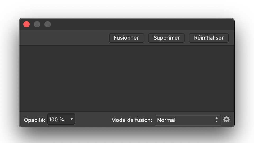Viewport: 254px width, 143px height.
Task: Open the Mode de fusion dropdown
Action: click(x=188, y=120)
